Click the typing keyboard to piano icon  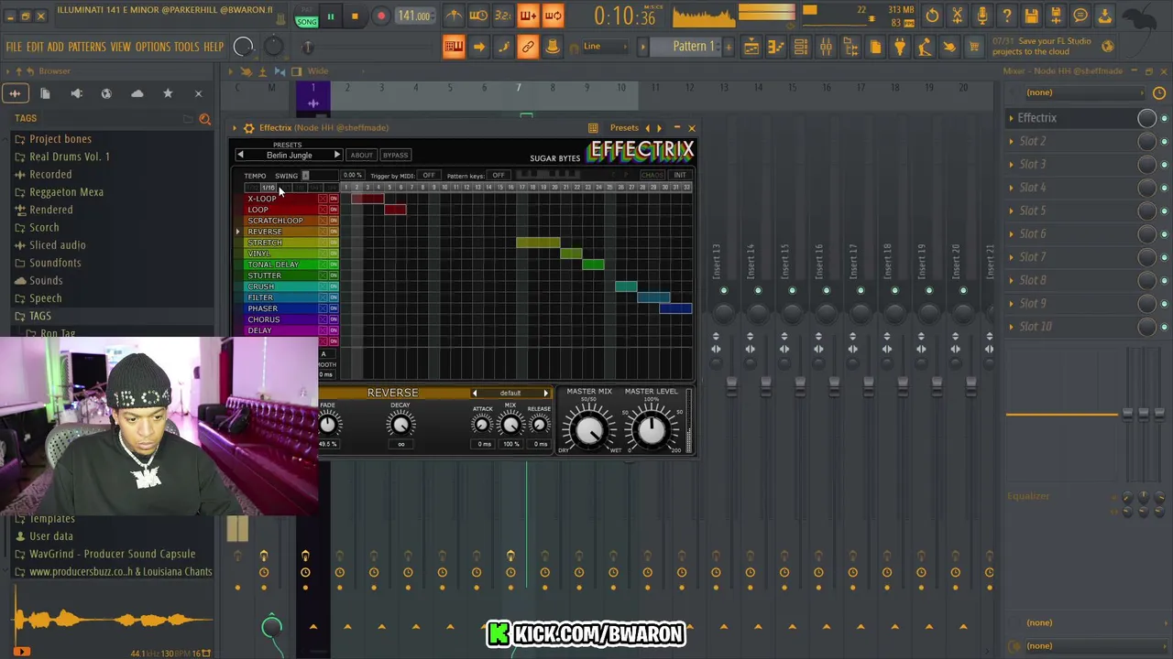click(454, 47)
